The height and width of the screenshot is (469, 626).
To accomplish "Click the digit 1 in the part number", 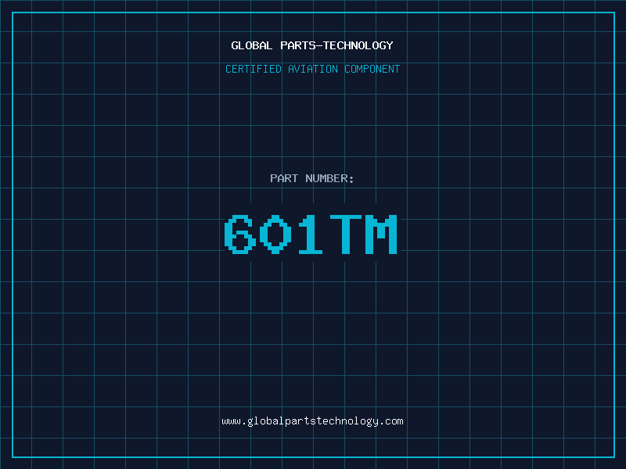I will [311, 234].
